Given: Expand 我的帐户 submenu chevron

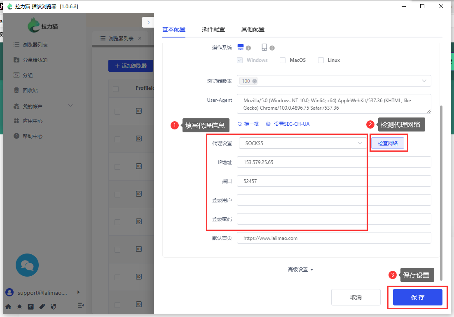Looking at the screenshot, I should click(x=70, y=106).
